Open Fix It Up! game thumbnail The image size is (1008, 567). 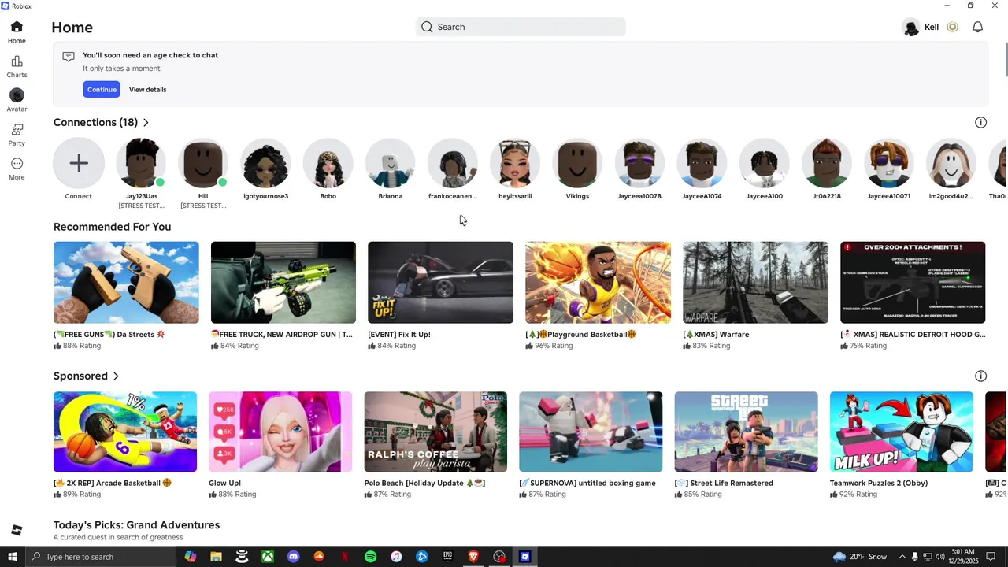point(440,282)
